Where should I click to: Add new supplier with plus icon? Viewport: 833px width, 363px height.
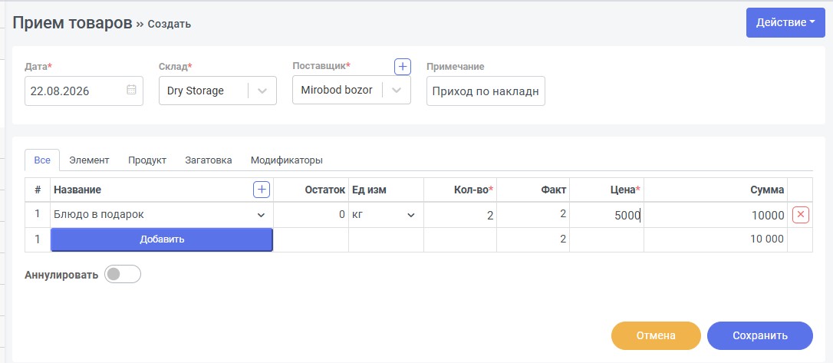pos(403,67)
